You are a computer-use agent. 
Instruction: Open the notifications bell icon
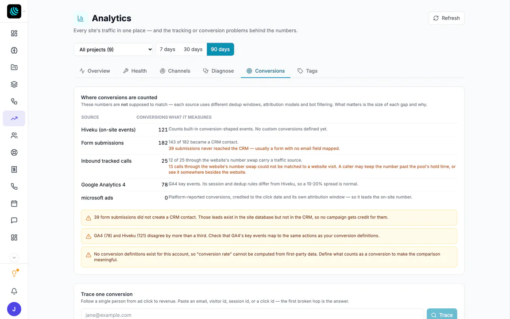(x=14, y=291)
